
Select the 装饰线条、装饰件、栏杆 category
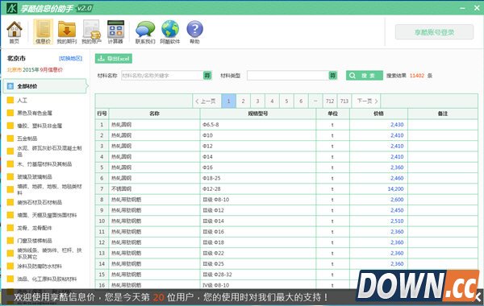49,253
